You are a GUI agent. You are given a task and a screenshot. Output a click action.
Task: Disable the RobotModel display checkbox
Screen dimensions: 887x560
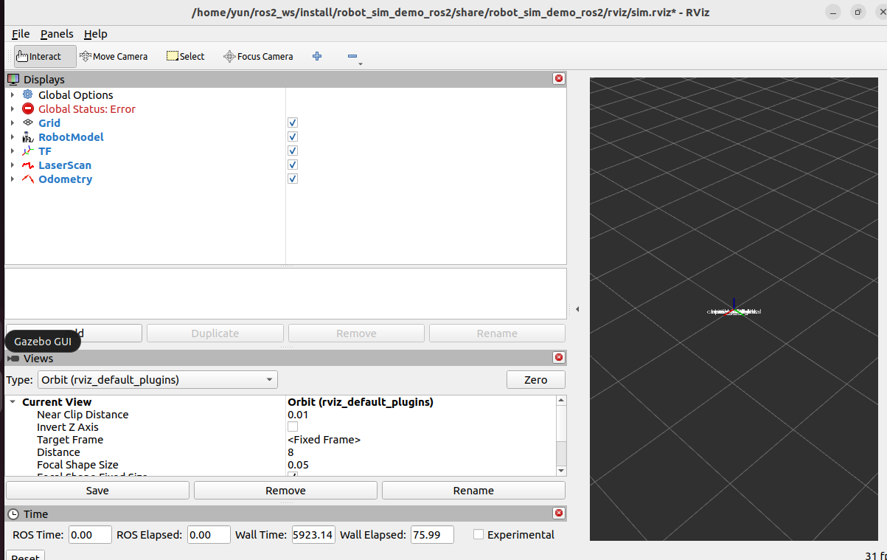tap(293, 136)
